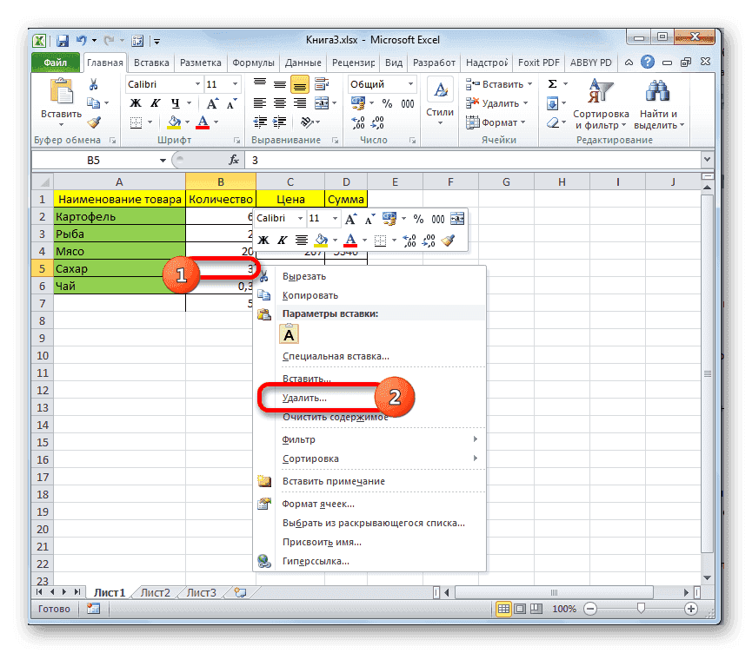Click the AutoSum (Σ) icon
This screenshot has width=752, height=653.
point(554,82)
